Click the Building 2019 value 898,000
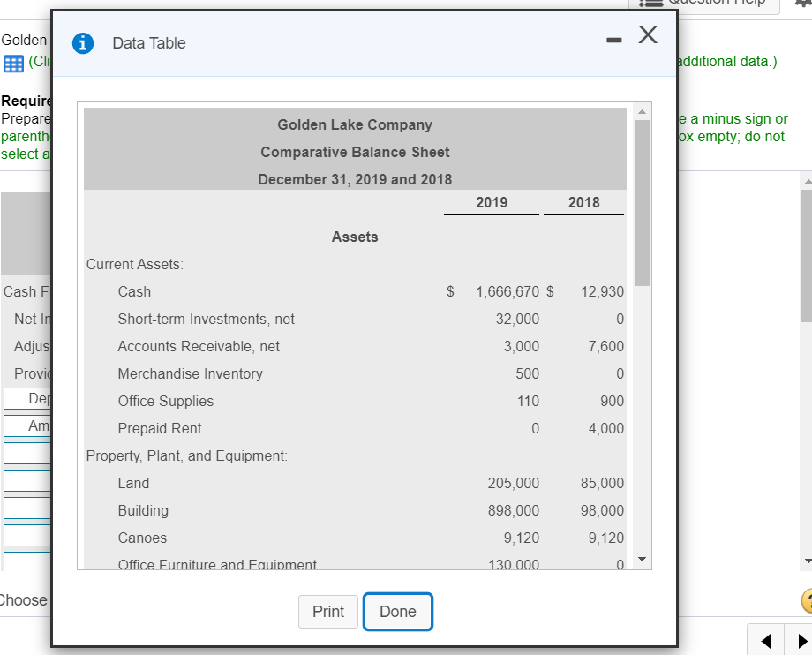The height and width of the screenshot is (655, 812). pyautogui.click(x=513, y=510)
